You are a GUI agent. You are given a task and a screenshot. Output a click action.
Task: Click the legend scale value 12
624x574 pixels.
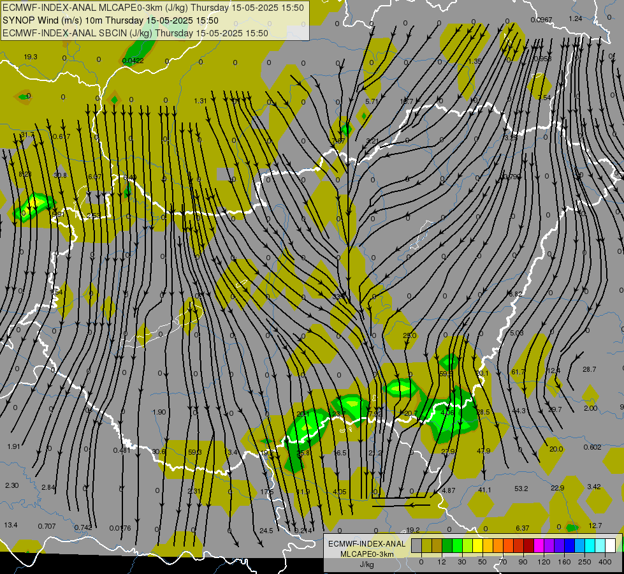click(x=441, y=562)
